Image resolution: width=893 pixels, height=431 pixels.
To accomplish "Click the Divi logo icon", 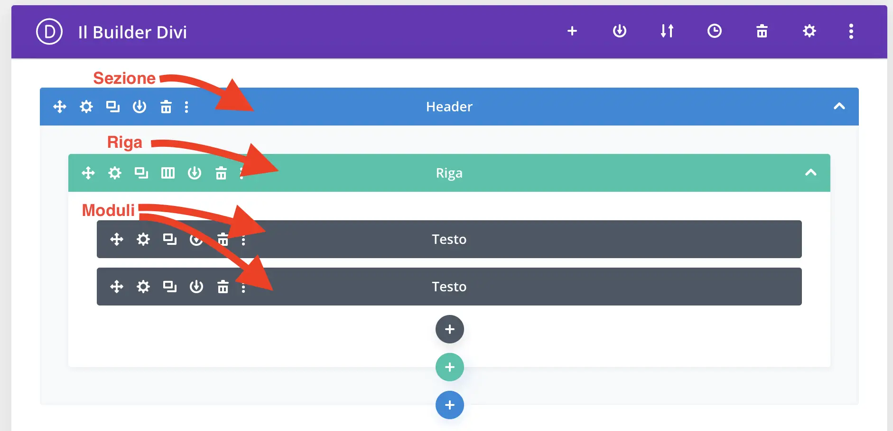I will (49, 32).
